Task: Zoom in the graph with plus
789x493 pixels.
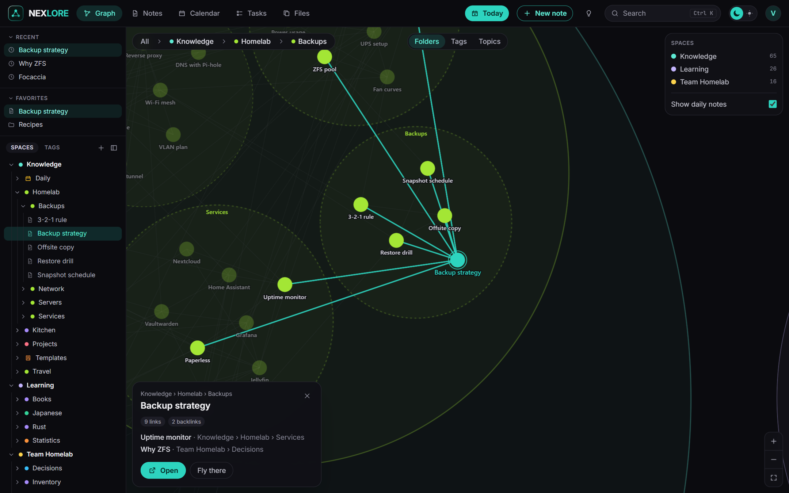Action: click(773, 441)
